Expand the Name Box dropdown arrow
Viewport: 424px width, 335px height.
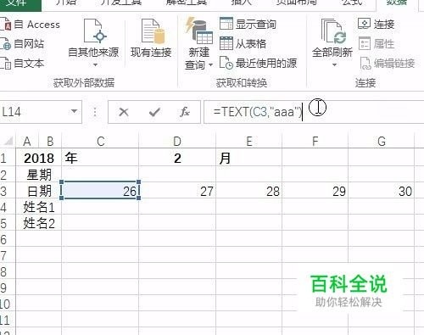pyautogui.click(x=74, y=111)
